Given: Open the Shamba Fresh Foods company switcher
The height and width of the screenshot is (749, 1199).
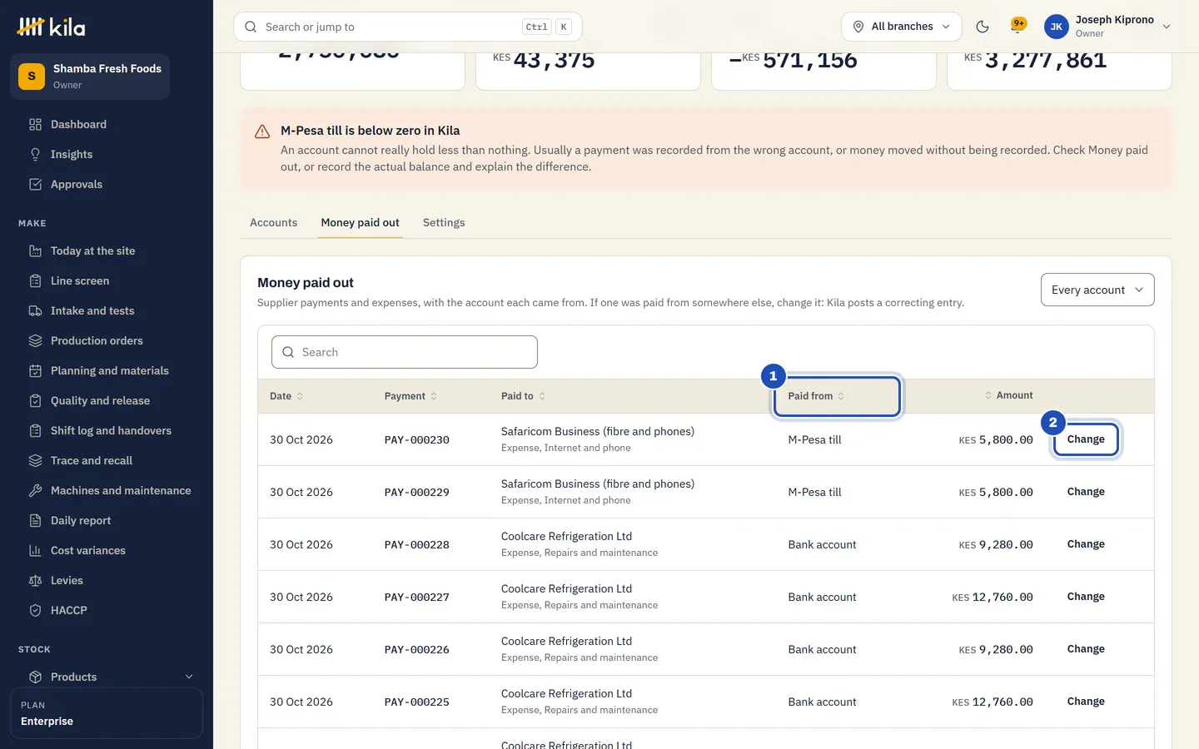Looking at the screenshot, I should [x=90, y=77].
